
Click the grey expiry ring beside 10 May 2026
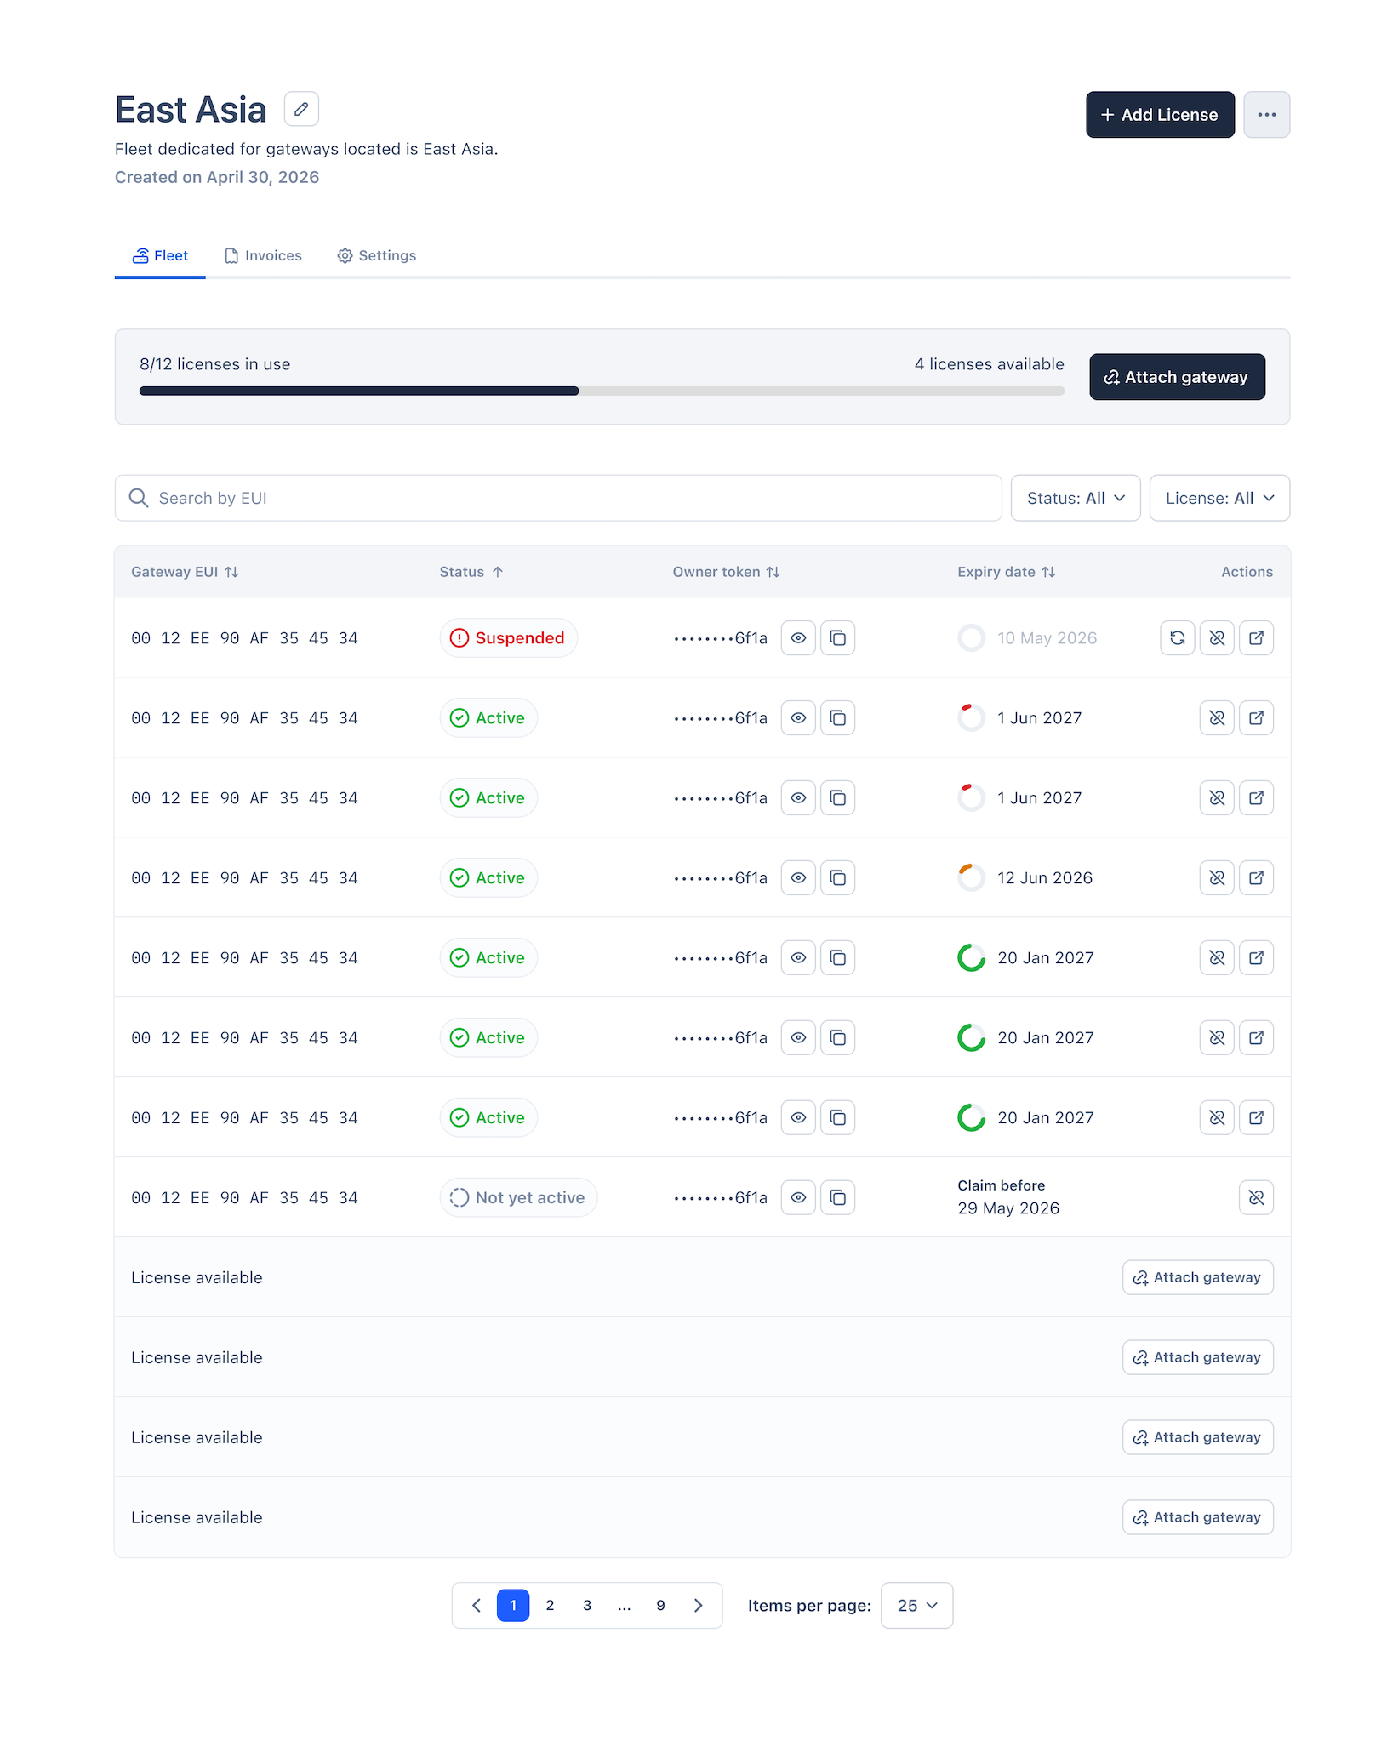click(x=971, y=638)
